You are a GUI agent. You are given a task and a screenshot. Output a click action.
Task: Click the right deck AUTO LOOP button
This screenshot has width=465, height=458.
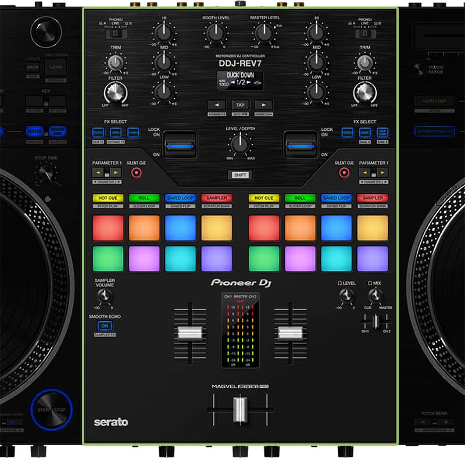click(x=434, y=101)
